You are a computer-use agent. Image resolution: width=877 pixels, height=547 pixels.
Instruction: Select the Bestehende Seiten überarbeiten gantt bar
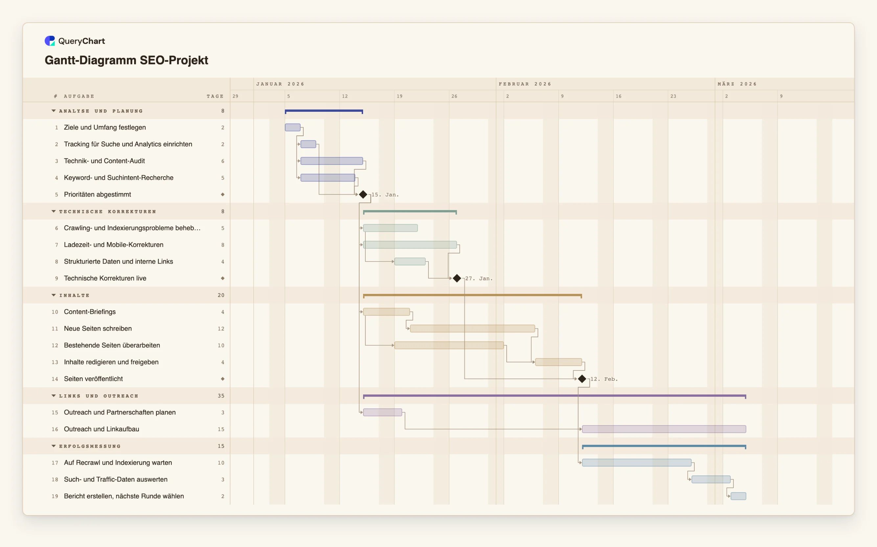tap(449, 345)
